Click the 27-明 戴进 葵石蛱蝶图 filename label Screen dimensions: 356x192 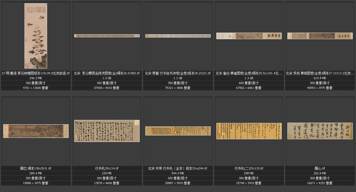click(x=36, y=73)
